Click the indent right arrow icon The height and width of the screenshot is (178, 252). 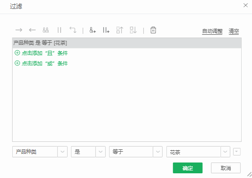click(x=19, y=30)
